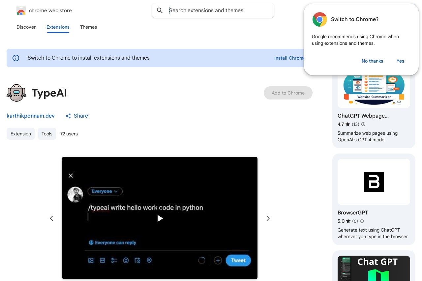This screenshot has width=422, height=281.
Task: Play the TypeAI demo video
Action: coord(160,218)
